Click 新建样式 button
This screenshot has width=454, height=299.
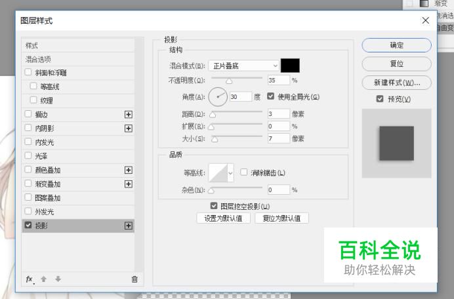point(397,83)
